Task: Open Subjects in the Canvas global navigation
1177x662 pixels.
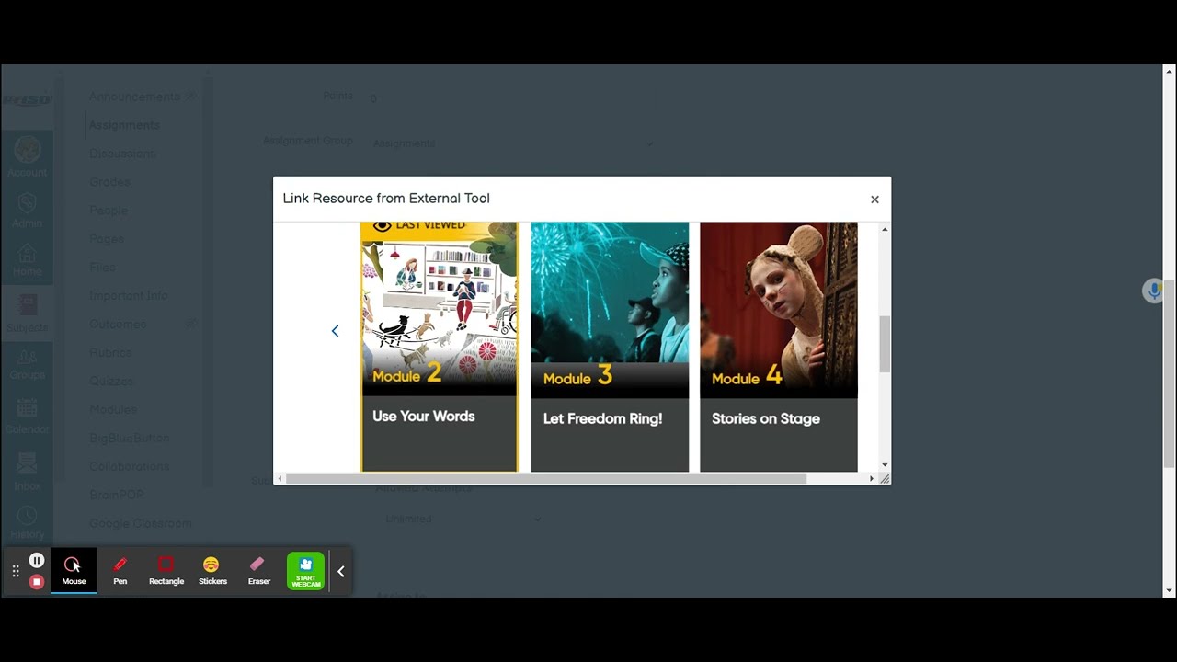Action: click(x=27, y=313)
